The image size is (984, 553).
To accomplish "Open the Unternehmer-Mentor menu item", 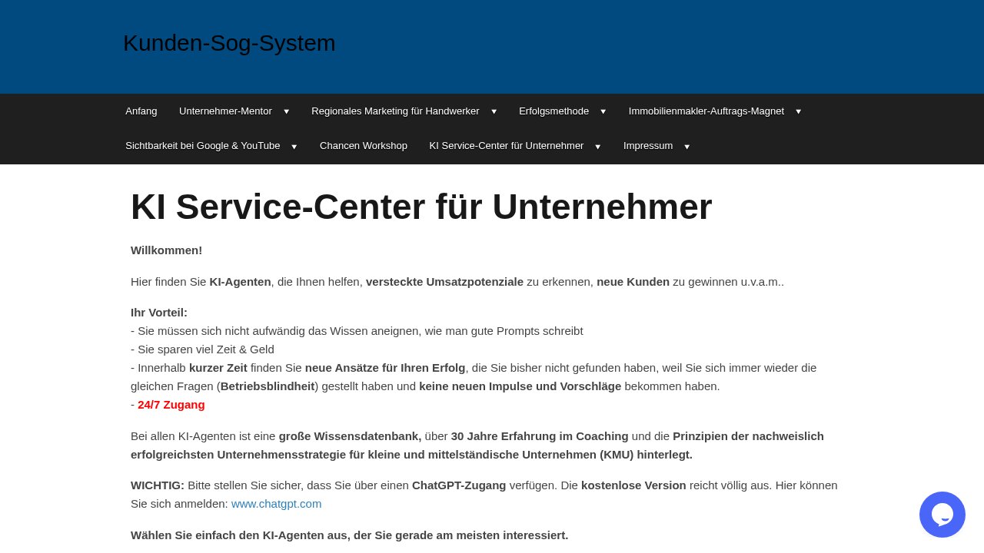I will click(225, 111).
